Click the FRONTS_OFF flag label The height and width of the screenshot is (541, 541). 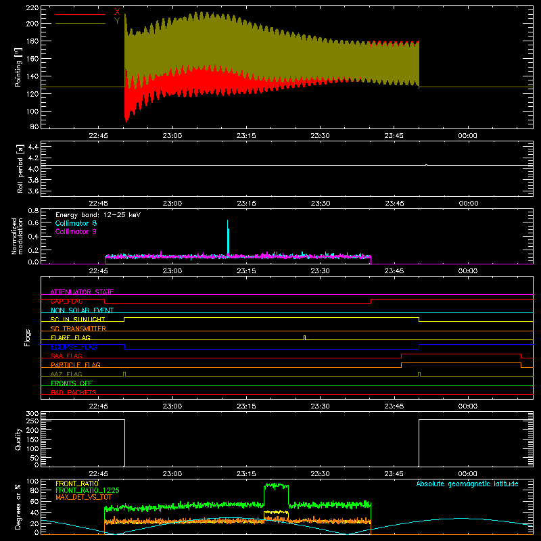[x=72, y=383]
